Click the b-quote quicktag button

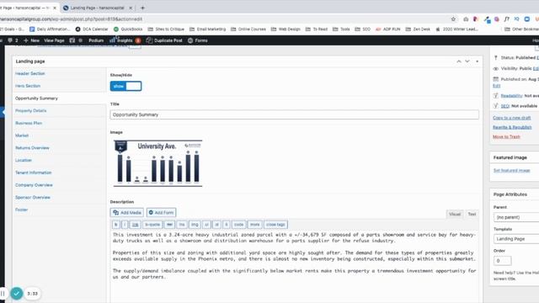click(x=152, y=225)
